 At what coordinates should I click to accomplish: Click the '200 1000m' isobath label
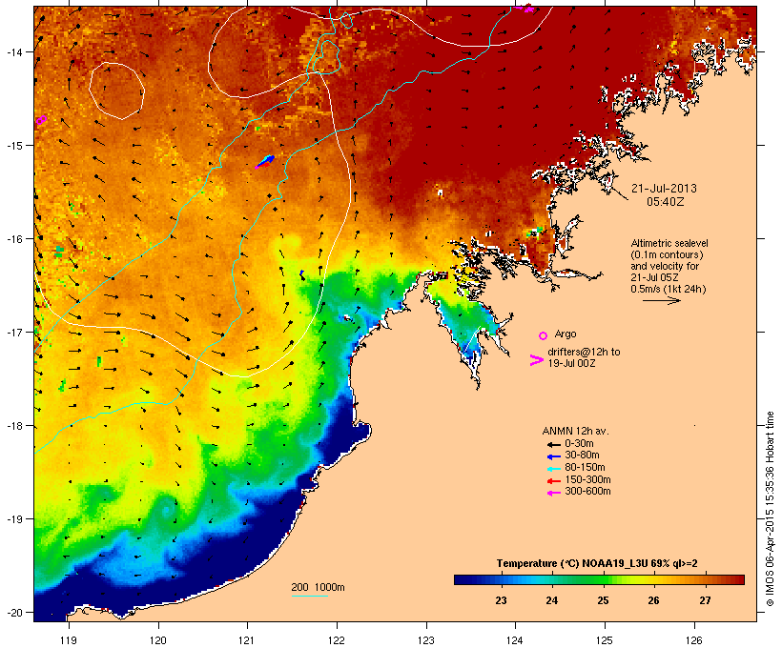(318, 587)
